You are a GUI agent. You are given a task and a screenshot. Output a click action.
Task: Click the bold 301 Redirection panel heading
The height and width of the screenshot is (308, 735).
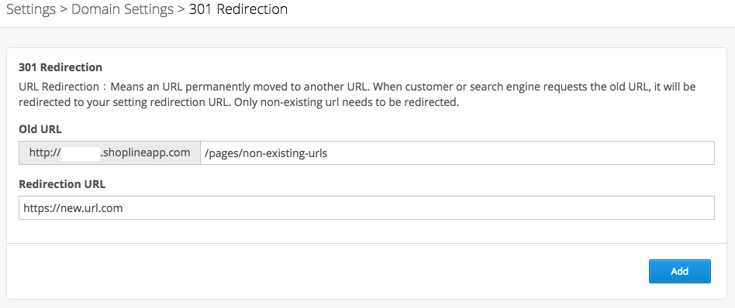point(60,67)
